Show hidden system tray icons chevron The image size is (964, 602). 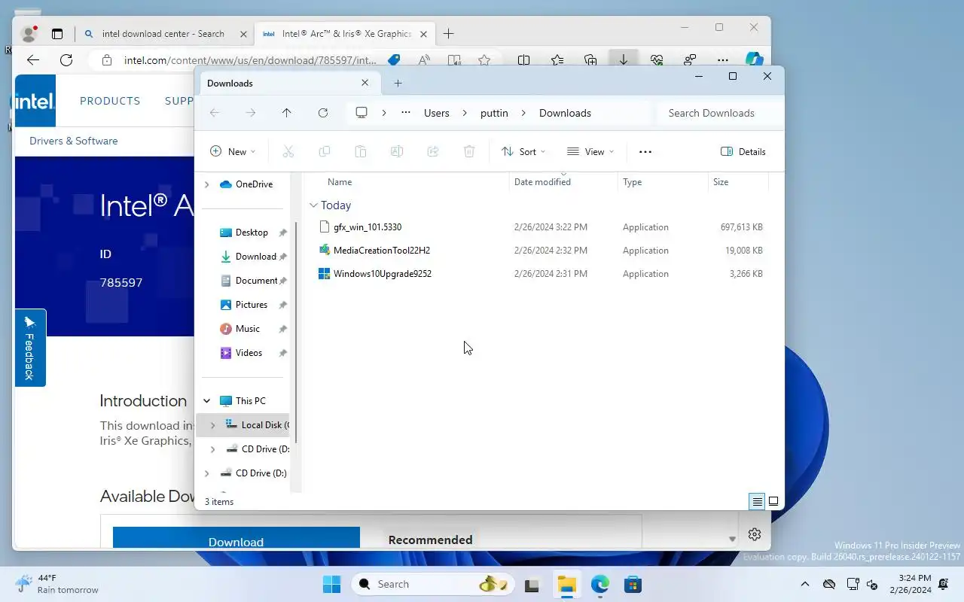coord(805,584)
